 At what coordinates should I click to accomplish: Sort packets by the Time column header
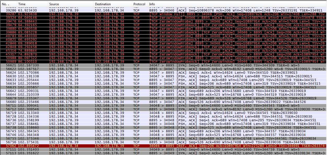[31, 4]
